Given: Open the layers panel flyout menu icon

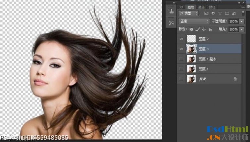Looking at the screenshot, I should coord(242,7).
